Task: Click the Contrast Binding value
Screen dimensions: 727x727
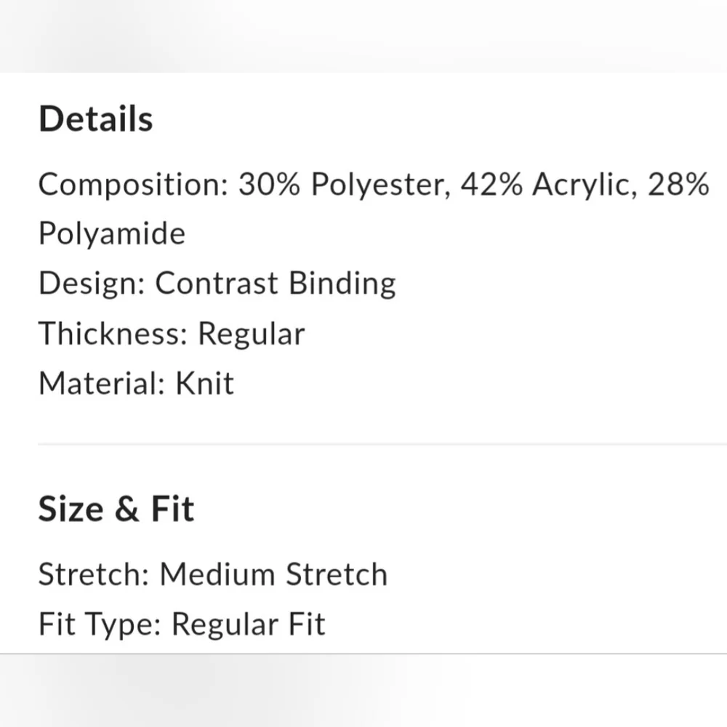Action: tap(276, 284)
